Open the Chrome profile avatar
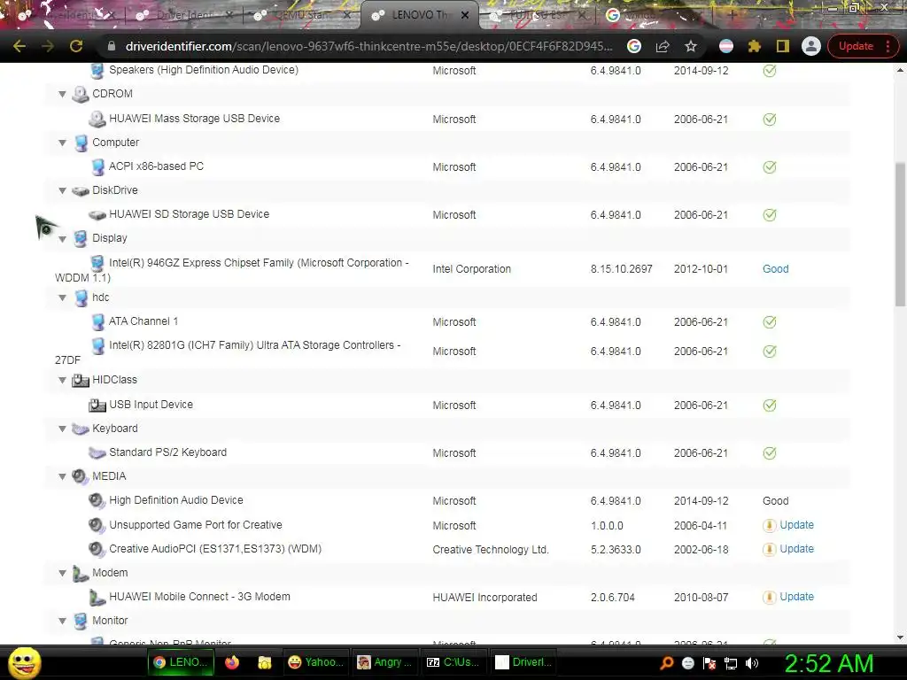 tap(811, 46)
